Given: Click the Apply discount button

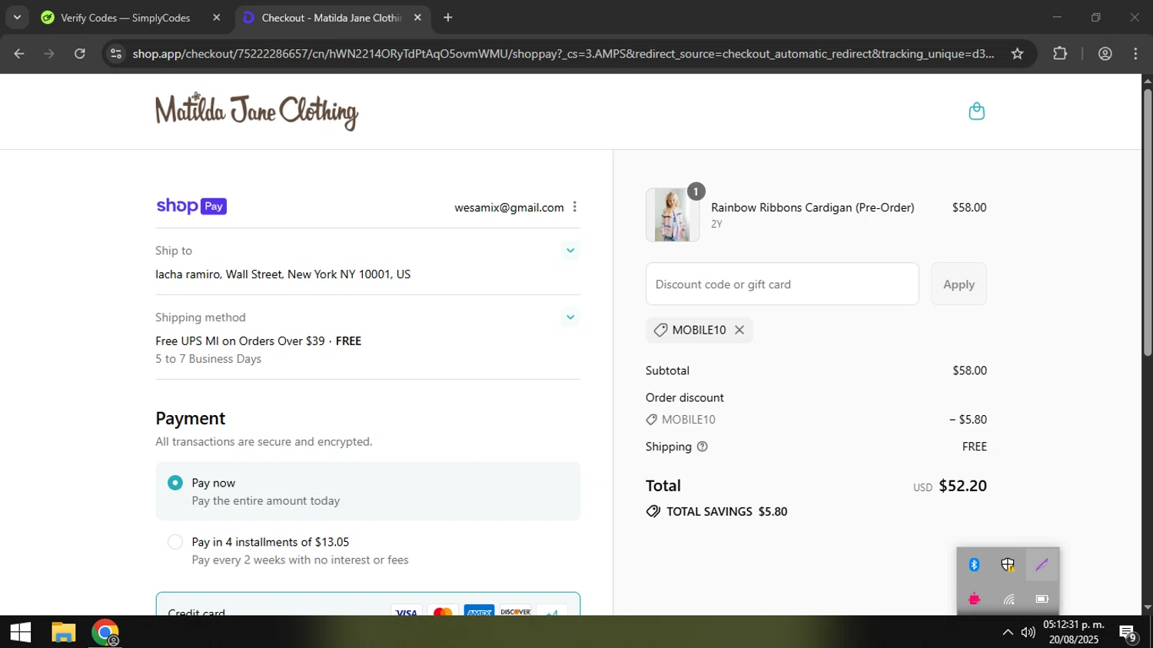Looking at the screenshot, I should tap(959, 284).
